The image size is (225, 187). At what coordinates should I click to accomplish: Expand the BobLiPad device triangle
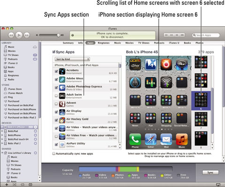pyautogui.click(x=2, y=131)
